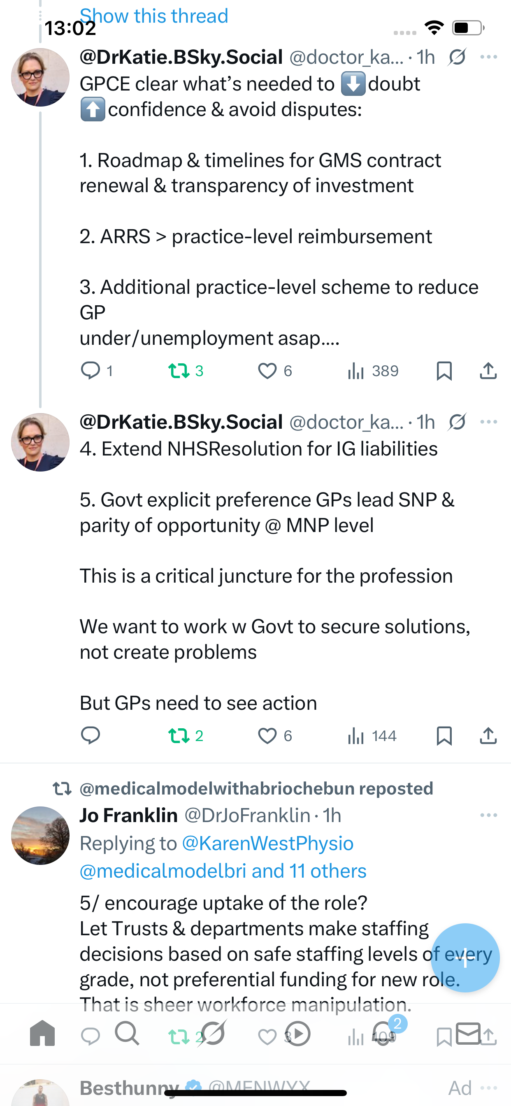The height and width of the screenshot is (1106, 511).
Task: Open more options on NHSResolution tweet
Action: [489, 422]
